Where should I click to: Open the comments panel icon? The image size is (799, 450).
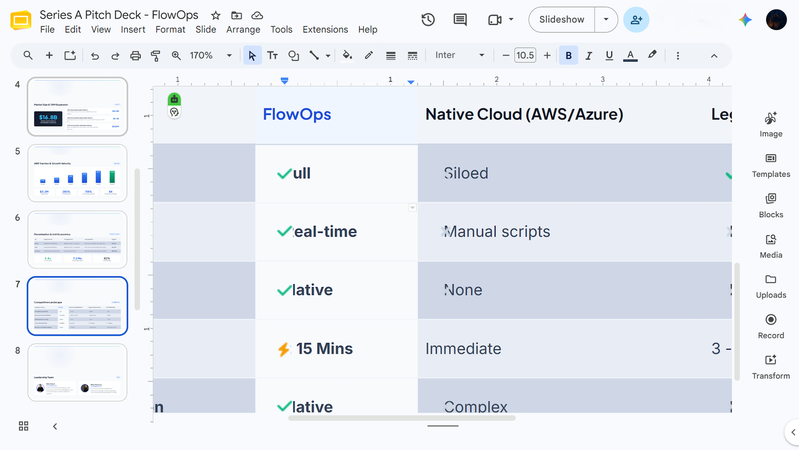point(460,20)
